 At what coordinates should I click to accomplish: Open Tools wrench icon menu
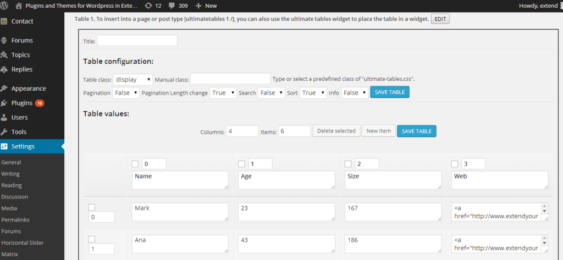coord(4,132)
